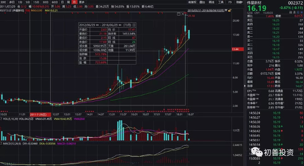
Task: Click the F9 button
Action: (230, 2)
